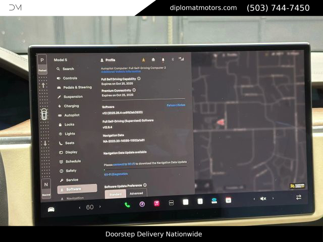The height and width of the screenshot is (242, 323).
Task: Select the Software menu item
Action: [77, 189]
